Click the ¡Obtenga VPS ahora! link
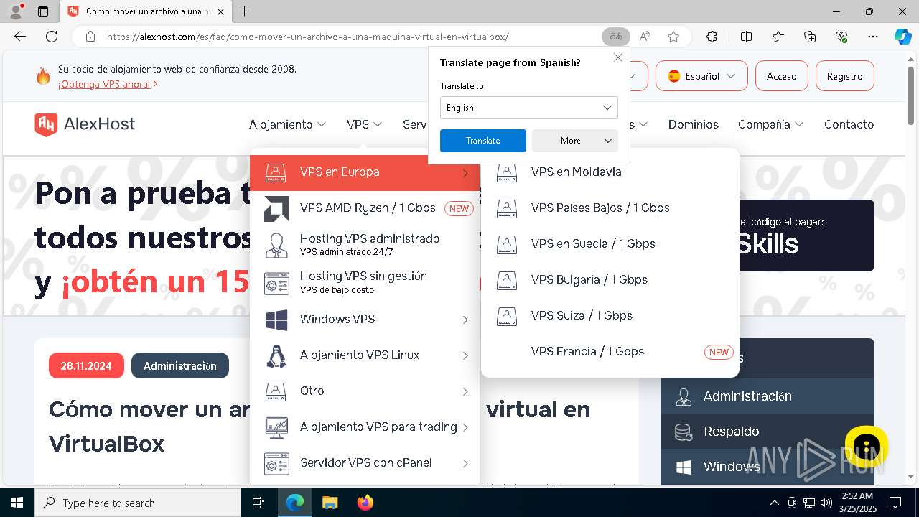The image size is (919, 517). (x=108, y=84)
